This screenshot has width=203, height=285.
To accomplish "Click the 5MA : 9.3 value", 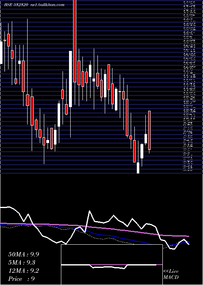I will click(22, 263).
